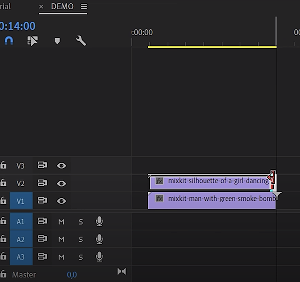
Task: Click the microphone icon on track A3
Action: click(99, 257)
